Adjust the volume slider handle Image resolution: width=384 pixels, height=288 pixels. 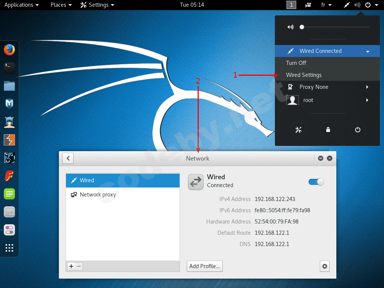click(302, 27)
